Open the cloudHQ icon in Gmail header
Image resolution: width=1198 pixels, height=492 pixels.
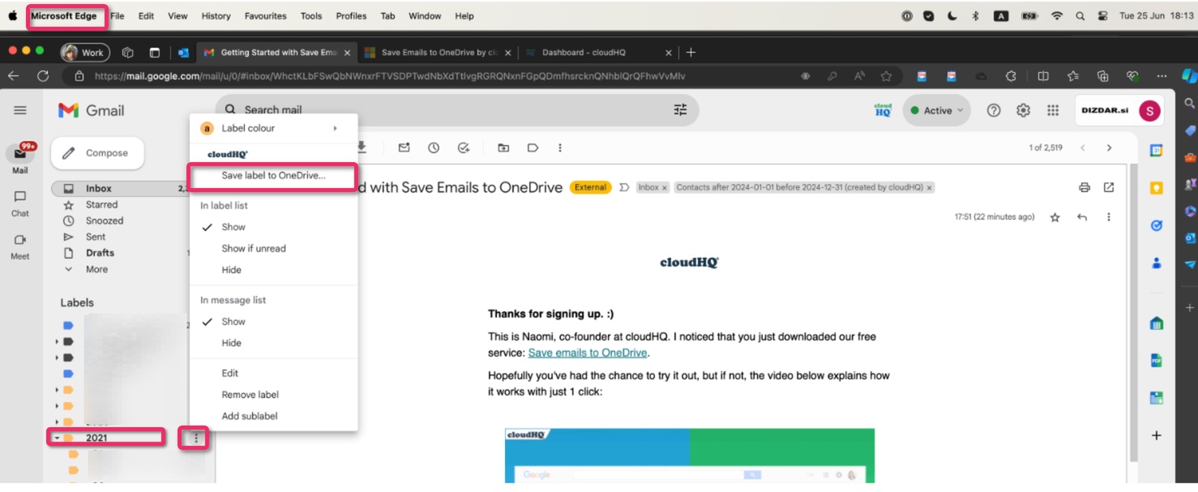[883, 110]
